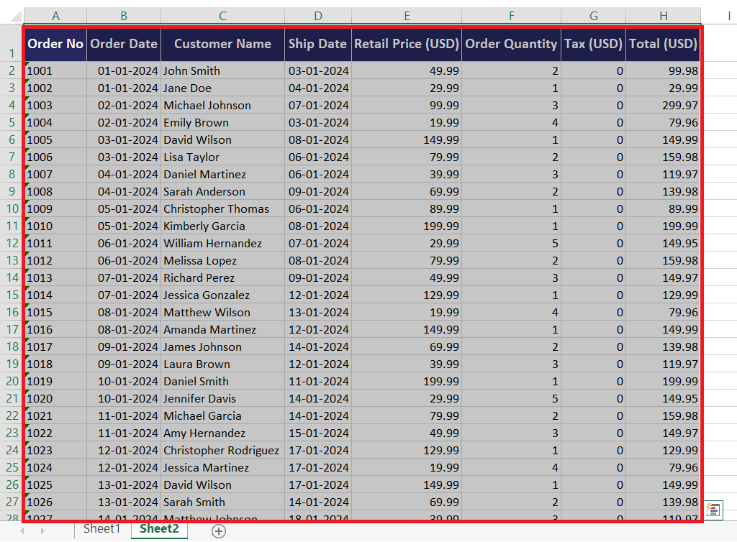This screenshot has width=737, height=542.
Task: Select cell with Laura Brown
Action: point(223,364)
